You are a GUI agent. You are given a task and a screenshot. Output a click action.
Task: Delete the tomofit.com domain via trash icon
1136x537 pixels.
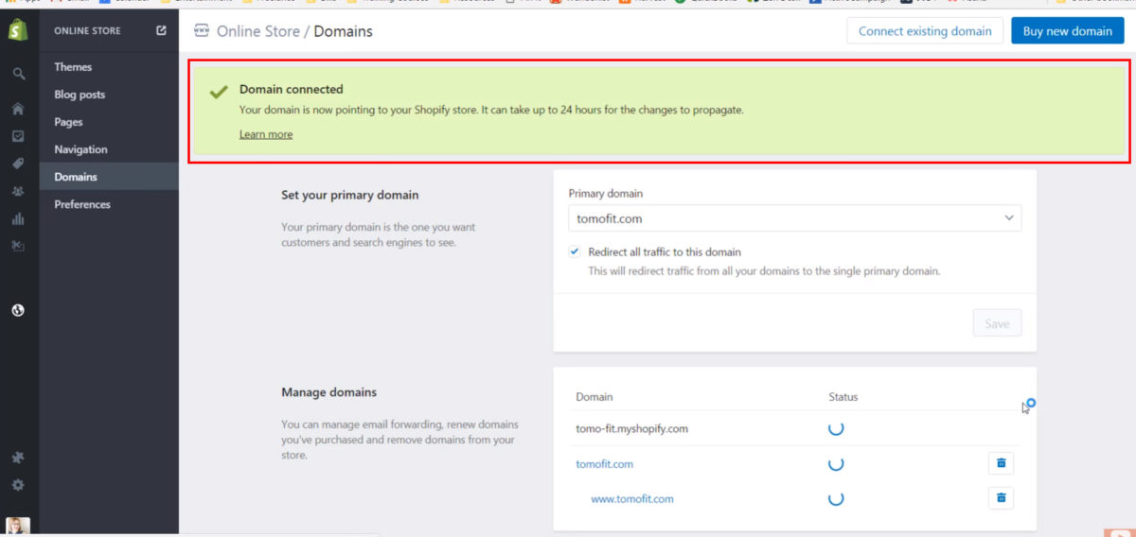[1001, 463]
